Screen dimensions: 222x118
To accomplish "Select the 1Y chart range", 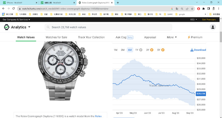I will [x=139, y=50].
